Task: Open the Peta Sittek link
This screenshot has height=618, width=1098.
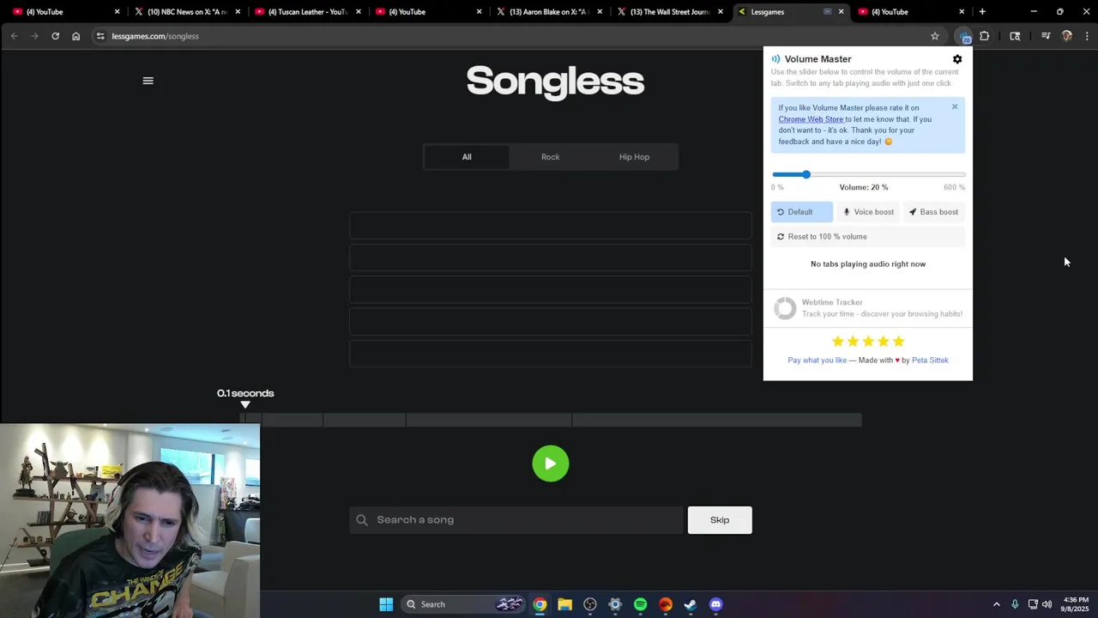Action: 930,360
